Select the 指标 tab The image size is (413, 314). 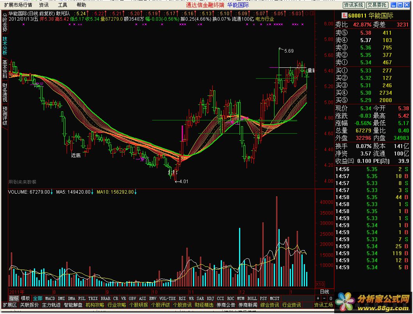coord(14,298)
